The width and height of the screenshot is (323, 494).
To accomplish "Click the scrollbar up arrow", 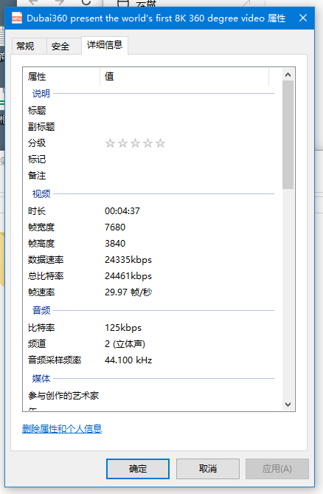I will (288, 75).
